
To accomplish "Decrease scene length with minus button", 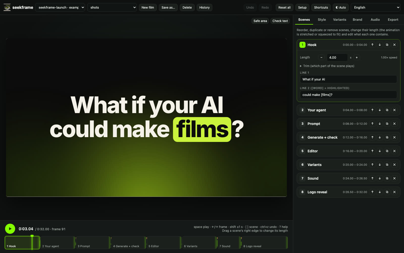I will point(321,57).
